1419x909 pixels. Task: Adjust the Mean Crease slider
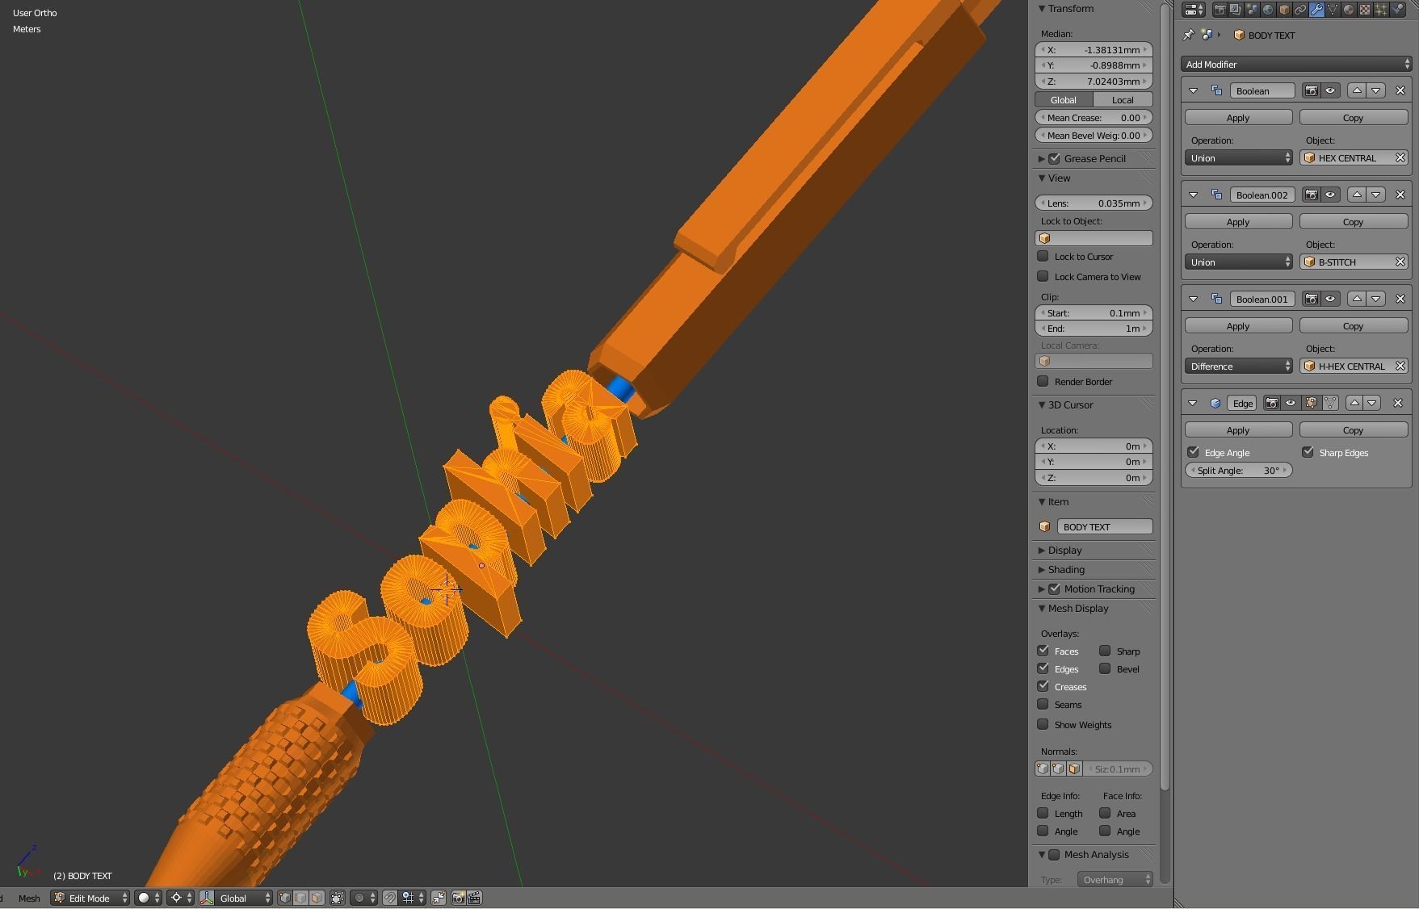click(1094, 117)
